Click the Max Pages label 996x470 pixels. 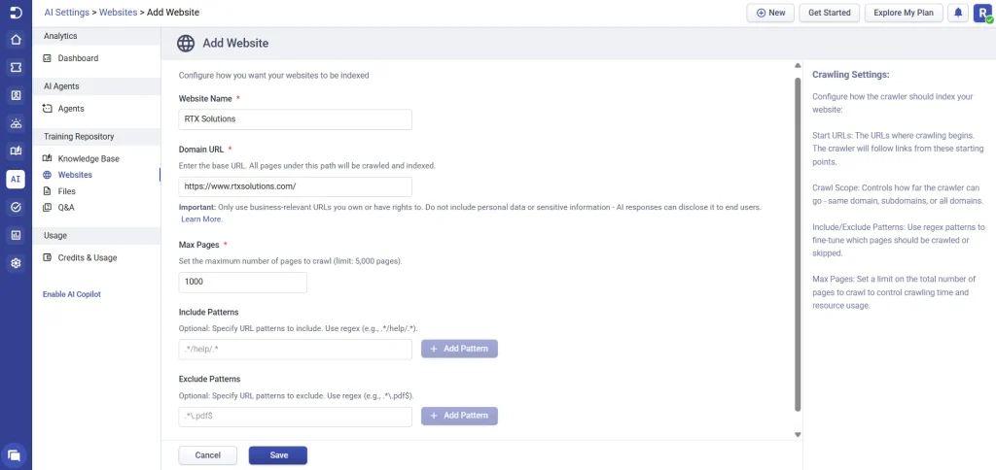click(x=199, y=245)
